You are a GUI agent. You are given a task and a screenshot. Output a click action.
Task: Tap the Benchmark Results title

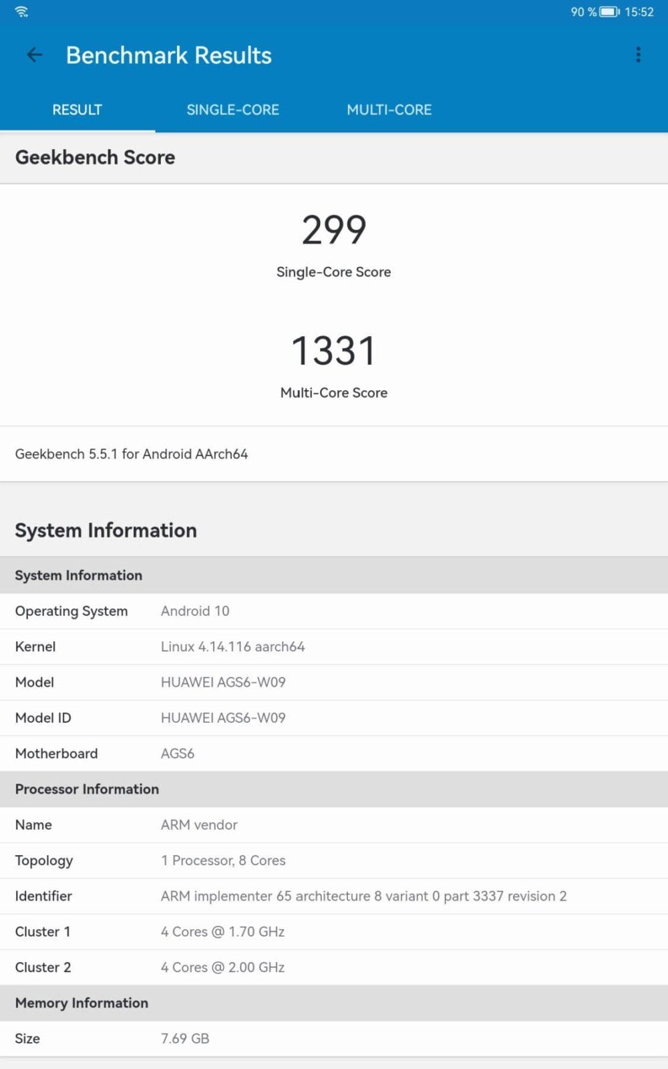coord(169,55)
